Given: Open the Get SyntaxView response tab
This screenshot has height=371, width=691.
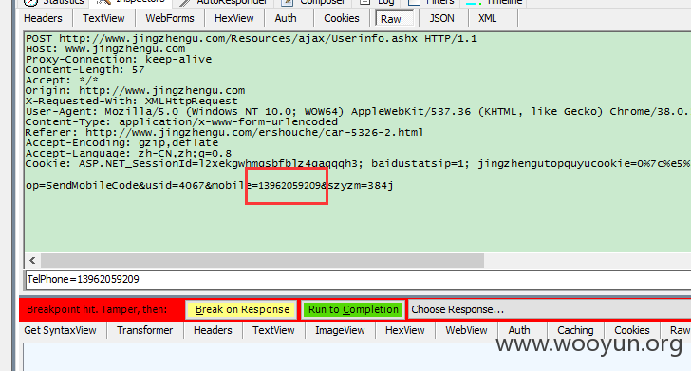Looking at the screenshot, I should [x=61, y=330].
